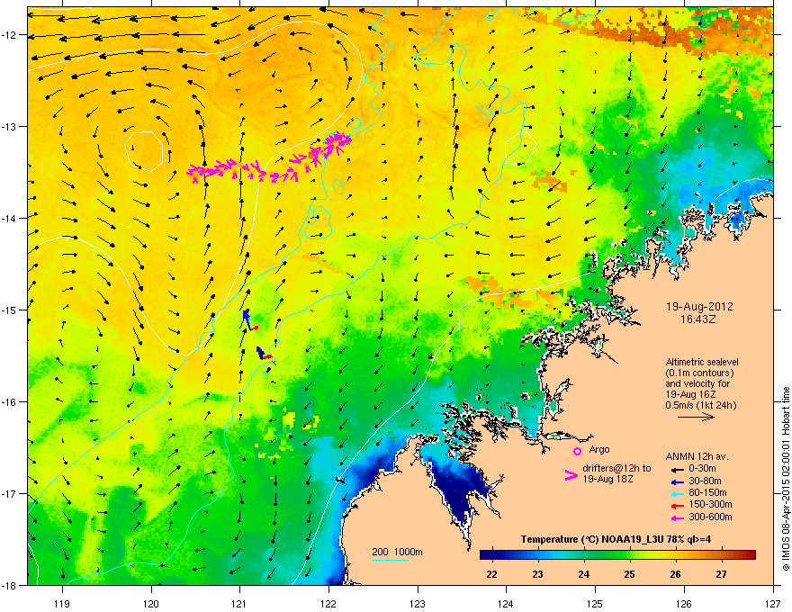
Task: Click the '(0.1m contours)' legend text
Action: [699, 373]
